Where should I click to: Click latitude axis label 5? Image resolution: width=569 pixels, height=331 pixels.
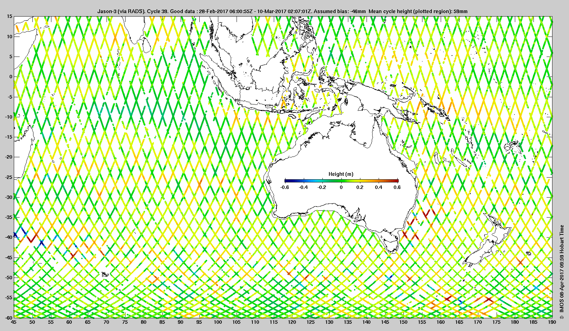[x=11, y=57]
